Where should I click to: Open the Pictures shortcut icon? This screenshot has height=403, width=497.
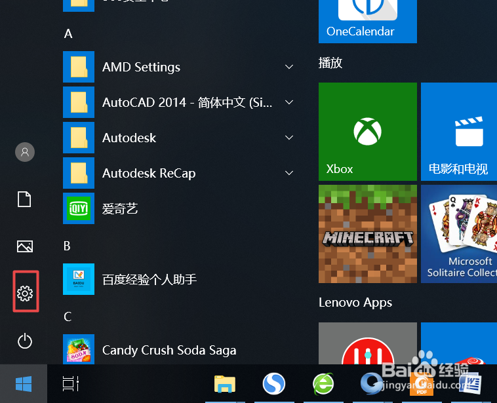click(x=25, y=246)
